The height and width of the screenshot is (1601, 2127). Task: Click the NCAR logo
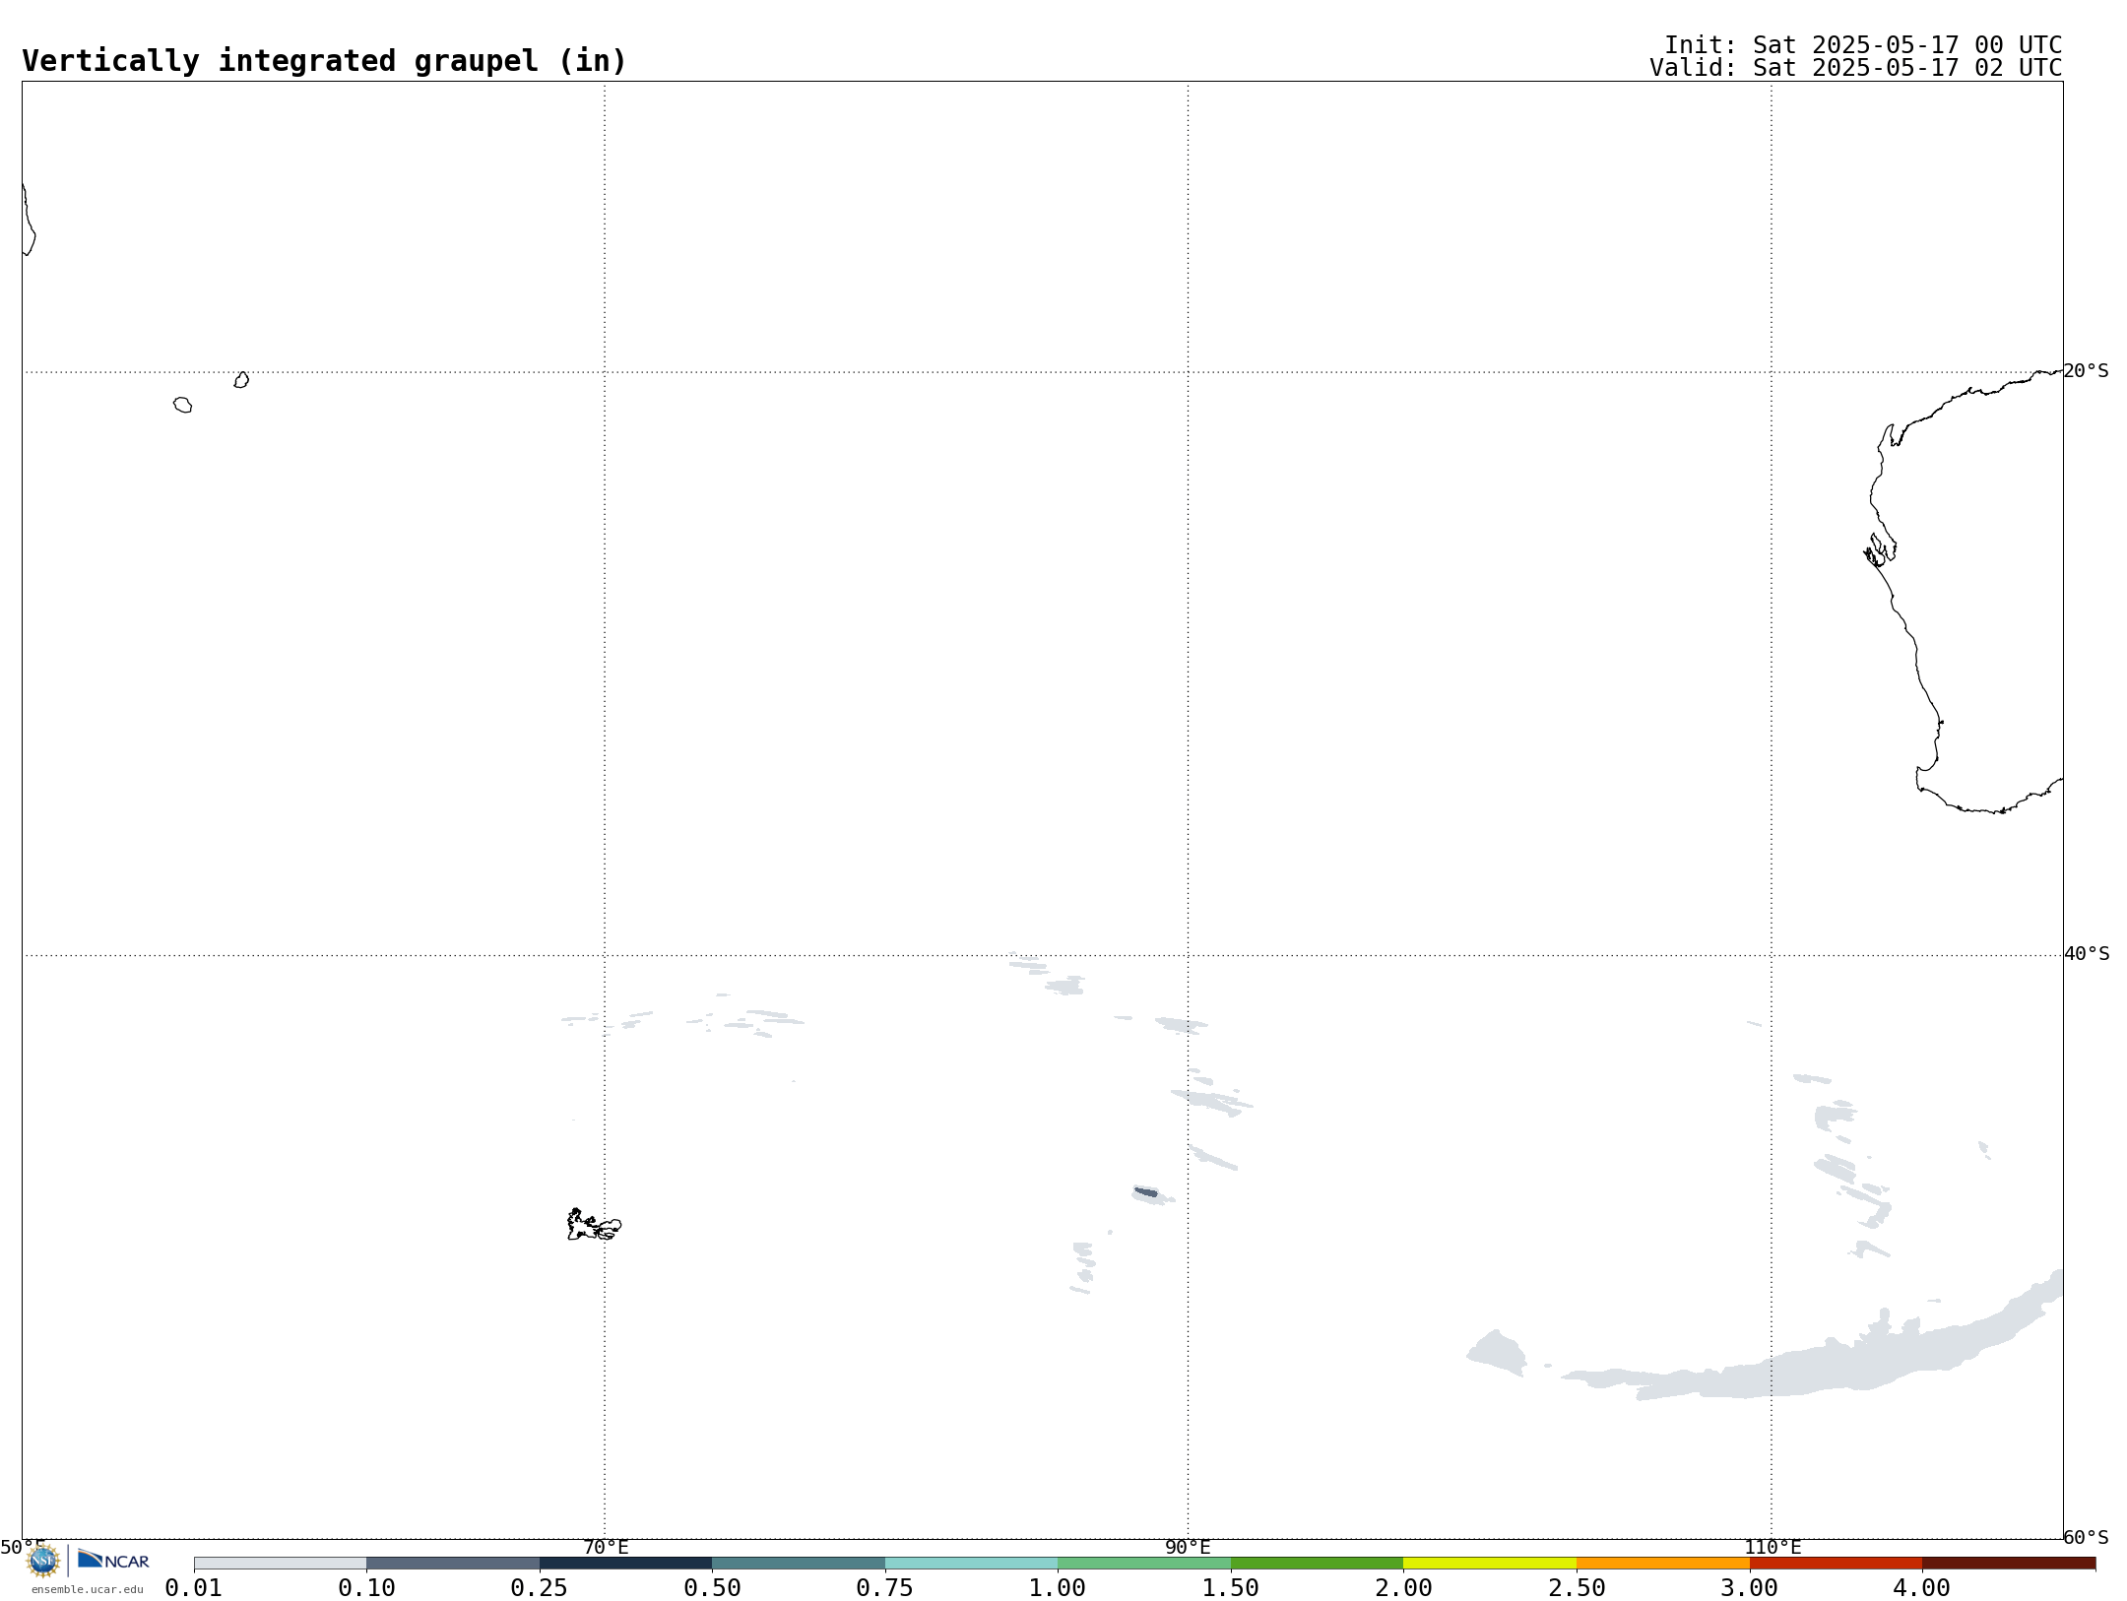pos(113,1560)
